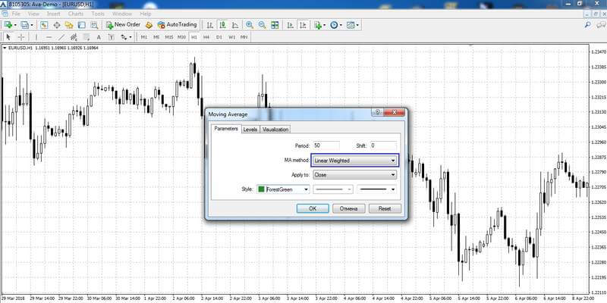Open the Visualization tab

(275, 130)
